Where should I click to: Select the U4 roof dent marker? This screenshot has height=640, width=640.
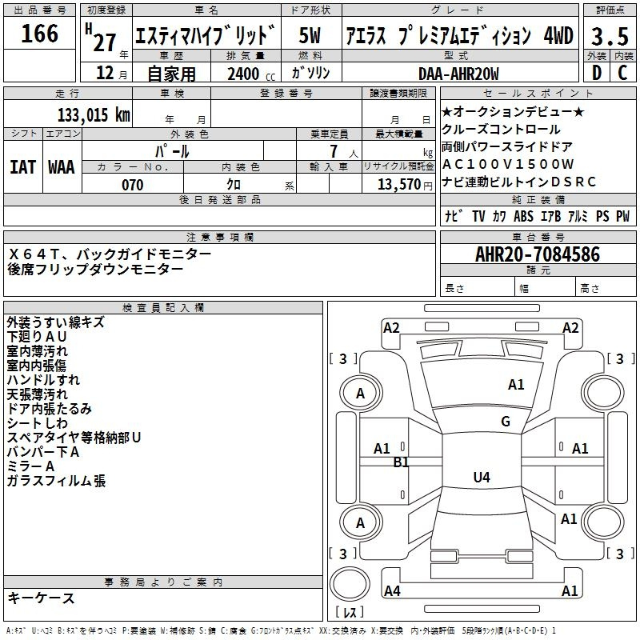[x=481, y=478]
